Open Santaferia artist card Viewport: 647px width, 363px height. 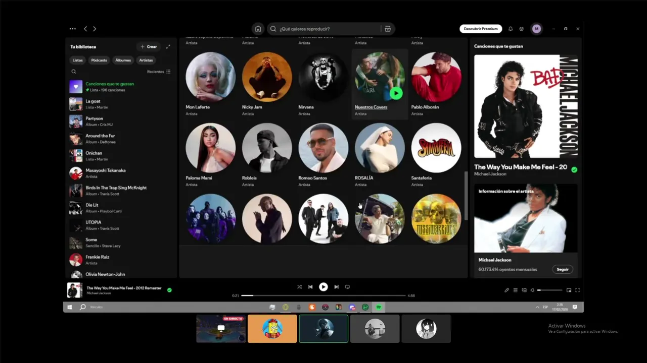click(x=436, y=155)
